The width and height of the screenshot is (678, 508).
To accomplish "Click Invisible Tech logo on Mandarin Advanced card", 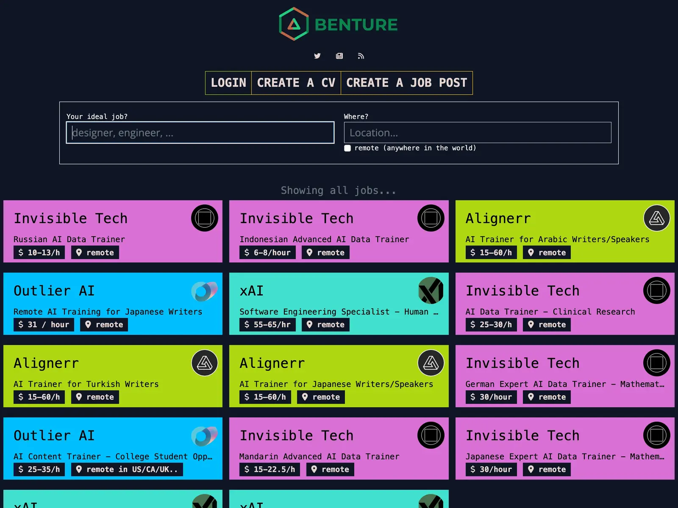I will 431,435.
